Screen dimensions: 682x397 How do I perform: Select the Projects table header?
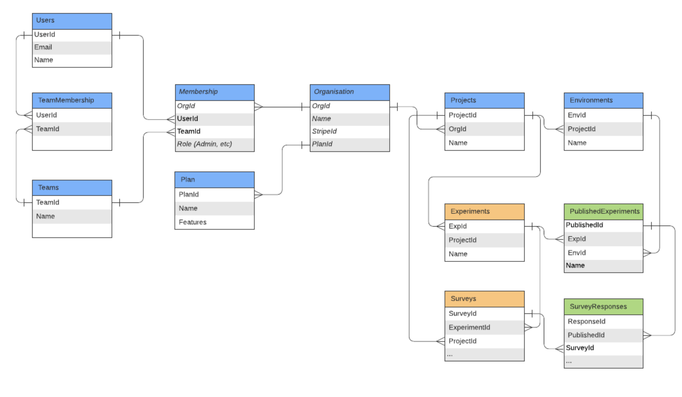(x=484, y=100)
